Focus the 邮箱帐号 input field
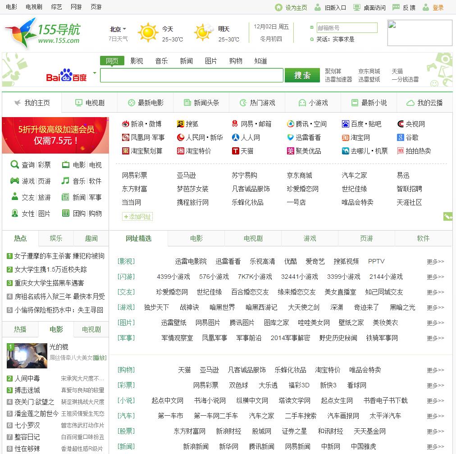456x454 pixels. click(x=347, y=27)
